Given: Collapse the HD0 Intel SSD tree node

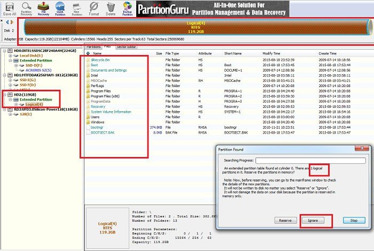Looking at the screenshot, I should coord(4,51).
